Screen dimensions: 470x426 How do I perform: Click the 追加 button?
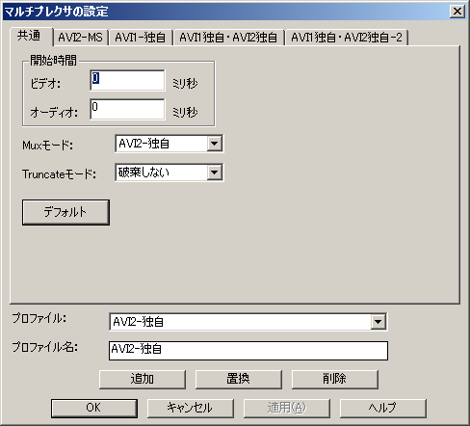[143, 380]
